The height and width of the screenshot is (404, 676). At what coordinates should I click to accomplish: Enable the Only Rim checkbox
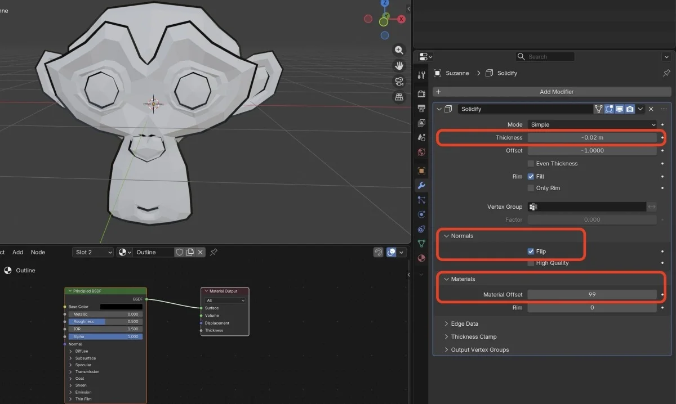531,188
